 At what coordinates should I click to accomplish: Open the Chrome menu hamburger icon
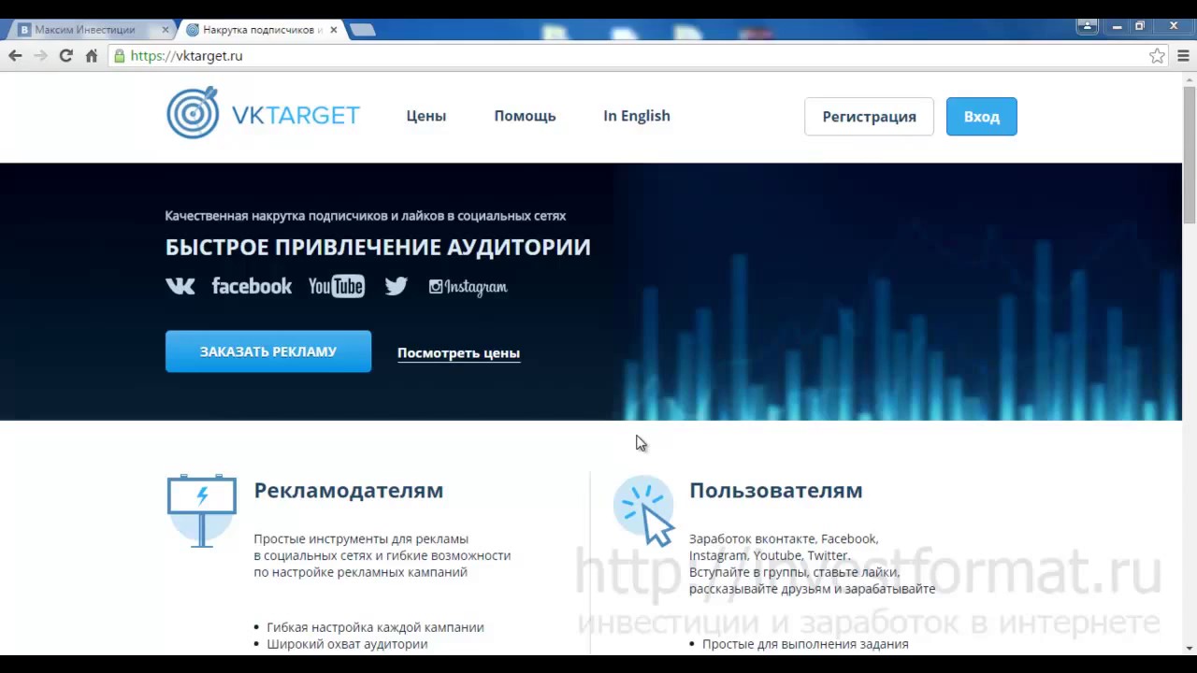1183,56
